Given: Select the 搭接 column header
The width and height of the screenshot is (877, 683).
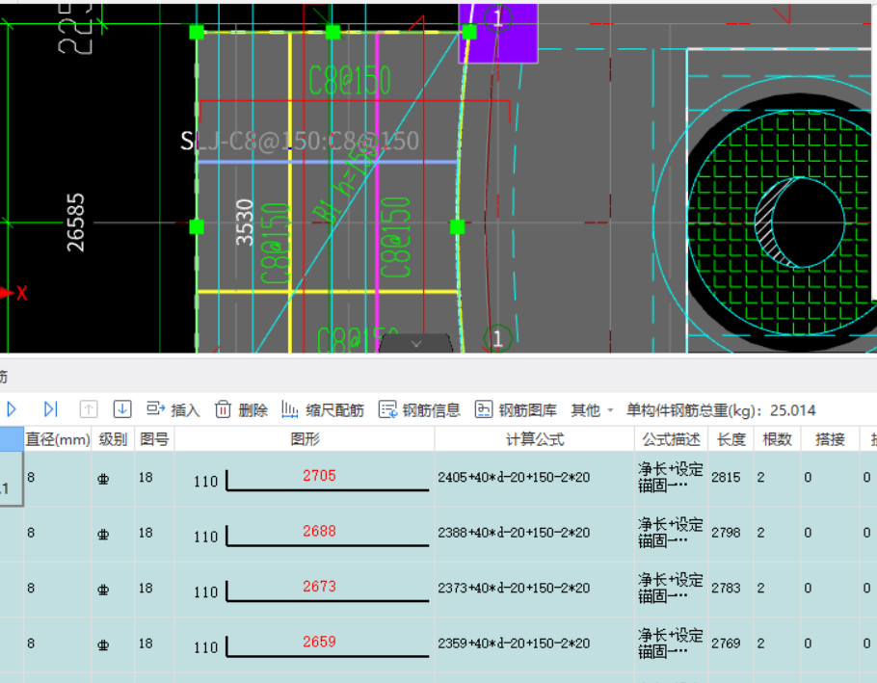Looking at the screenshot, I should 830,439.
